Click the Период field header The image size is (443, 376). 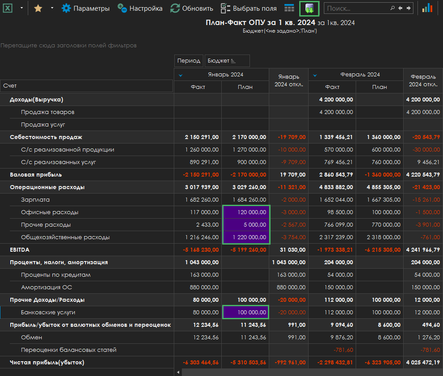(x=189, y=61)
